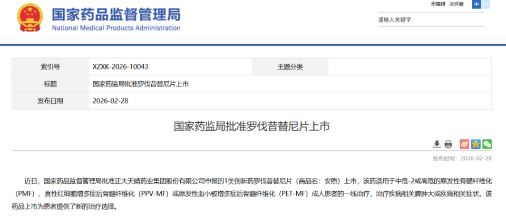Click the index number XZXK-2026-10043
Screen dimensions: 506x216
(120, 67)
